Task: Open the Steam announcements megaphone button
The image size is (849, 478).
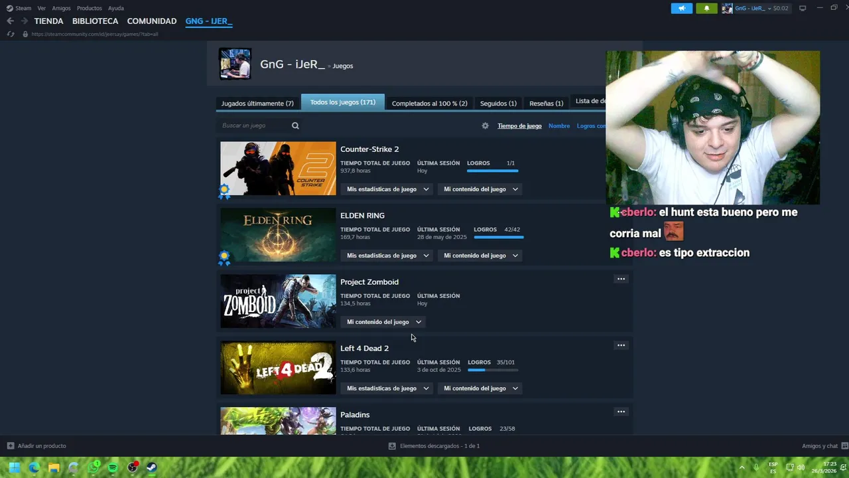Action: point(681,9)
